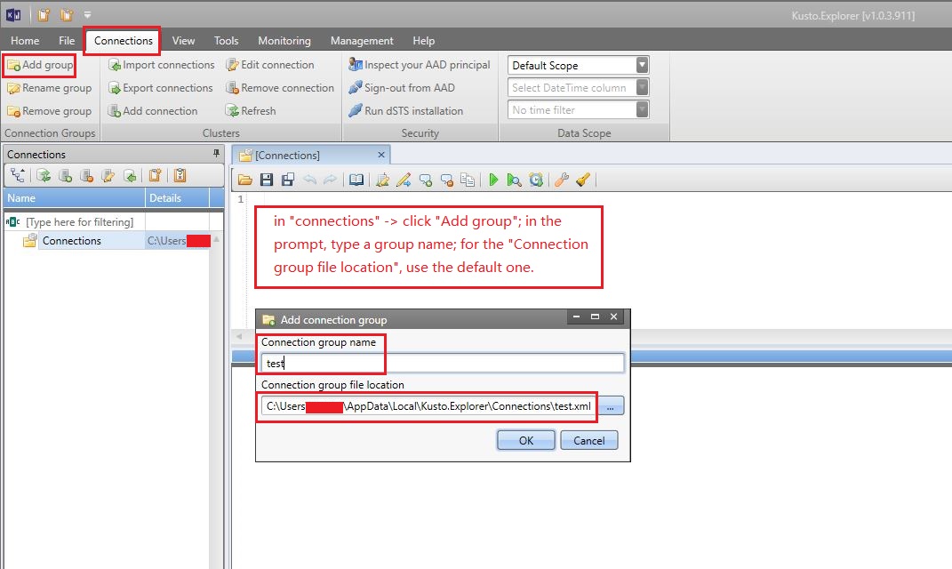Click Export connections in the ribbon
This screenshot has width=952, height=569.
click(x=160, y=88)
